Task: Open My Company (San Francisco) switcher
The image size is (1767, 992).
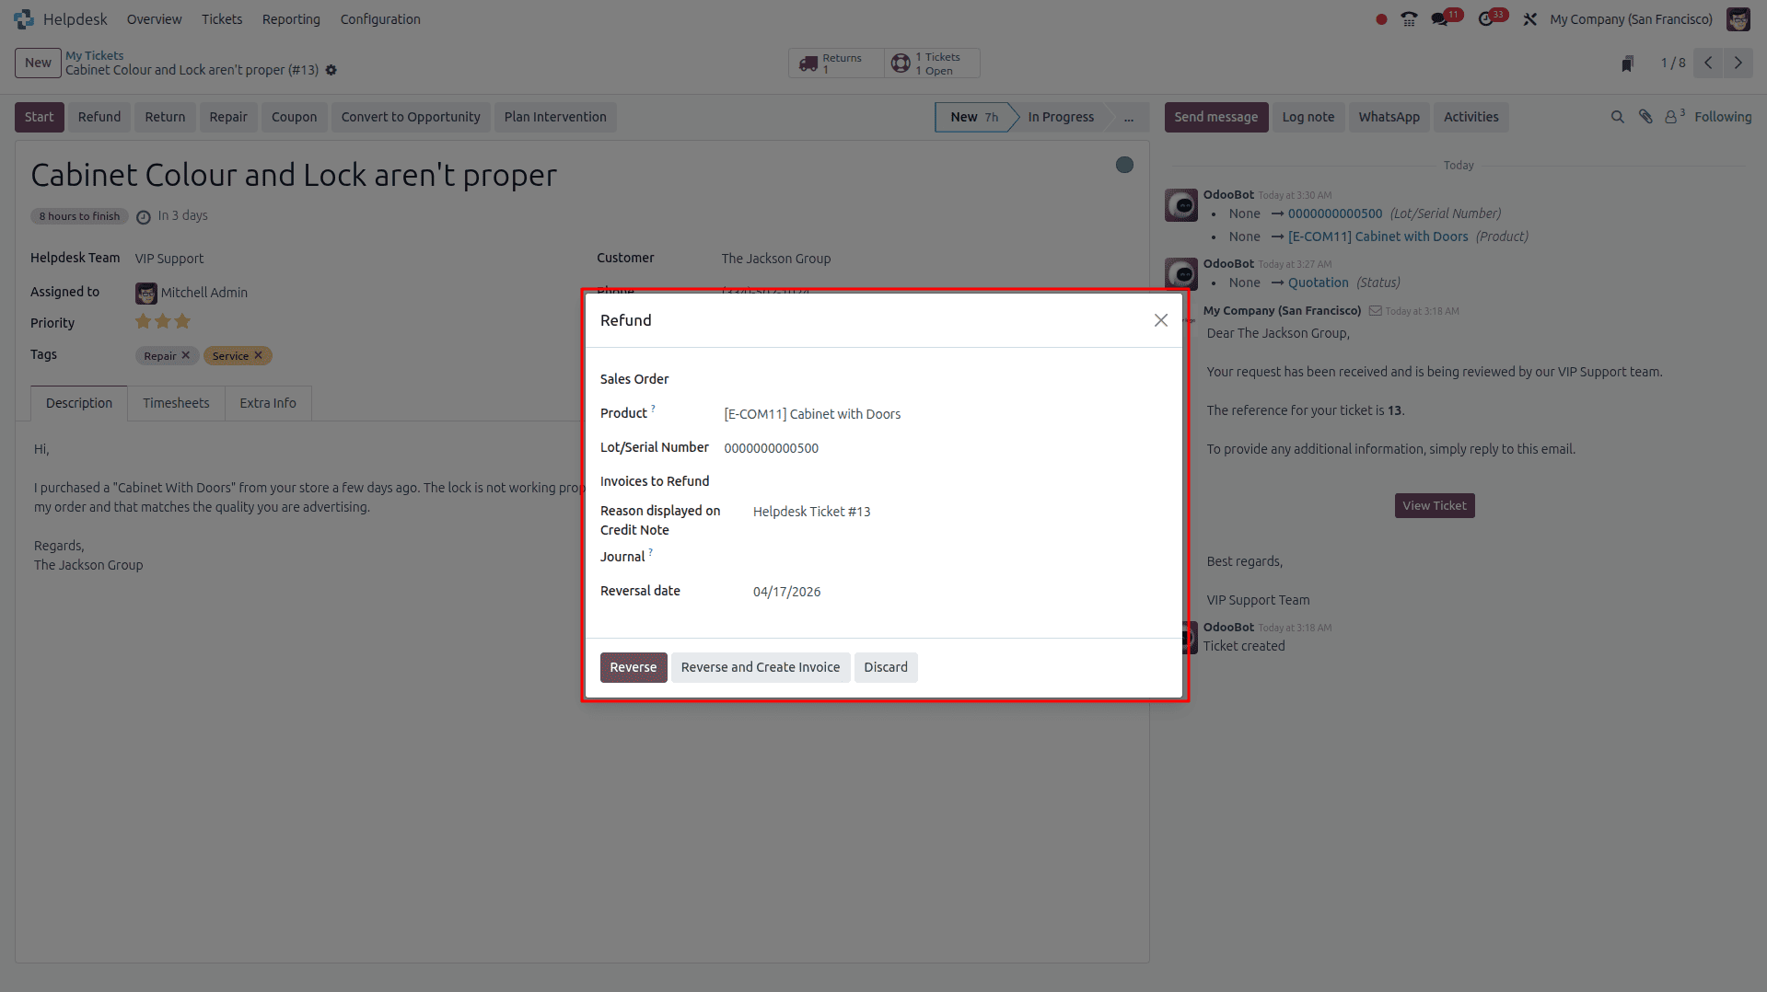Action: [1631, 19]
